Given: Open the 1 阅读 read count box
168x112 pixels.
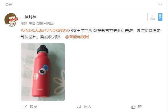Looking at the screenshot, I should (153, 17).
